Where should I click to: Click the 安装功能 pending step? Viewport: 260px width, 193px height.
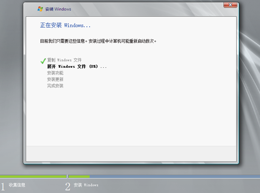(55, 73)
